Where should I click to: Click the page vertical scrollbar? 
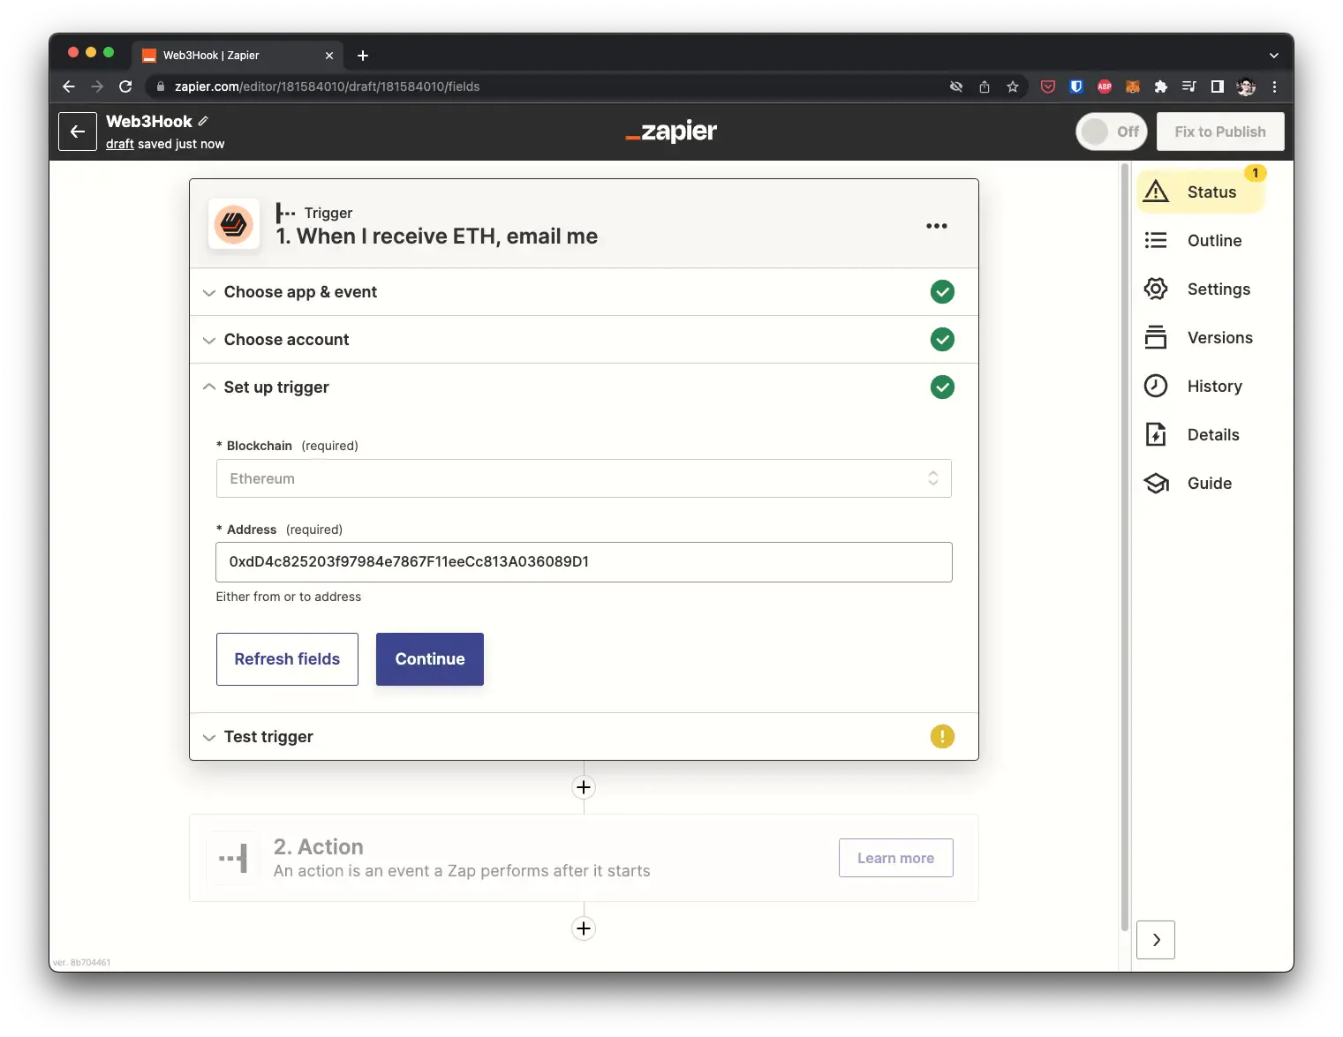(1124, 547)
